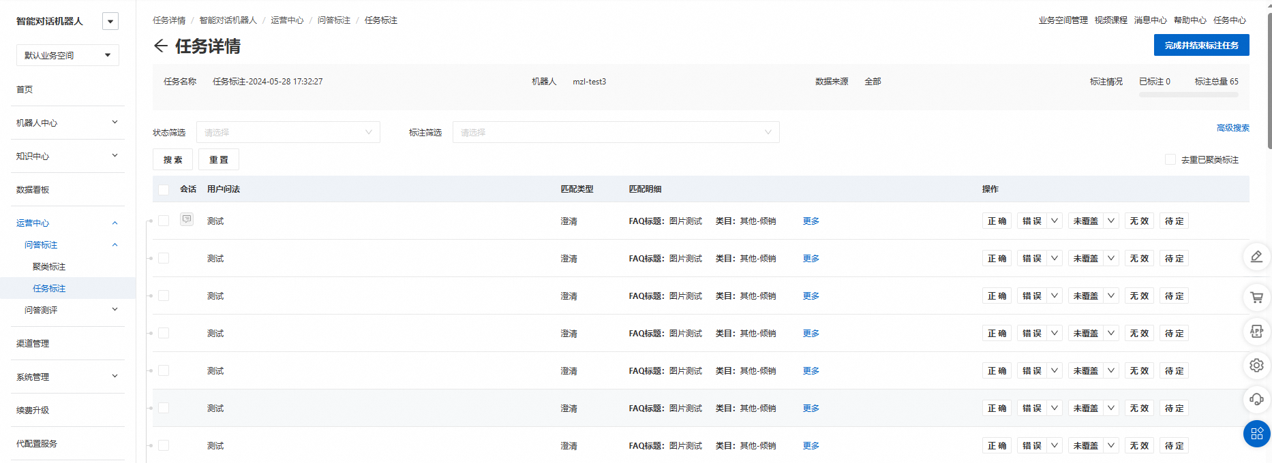This screenshot has height=463, width=1272.
Task: Click the 标注情况 progress bar
Action: click(1189, 95)
